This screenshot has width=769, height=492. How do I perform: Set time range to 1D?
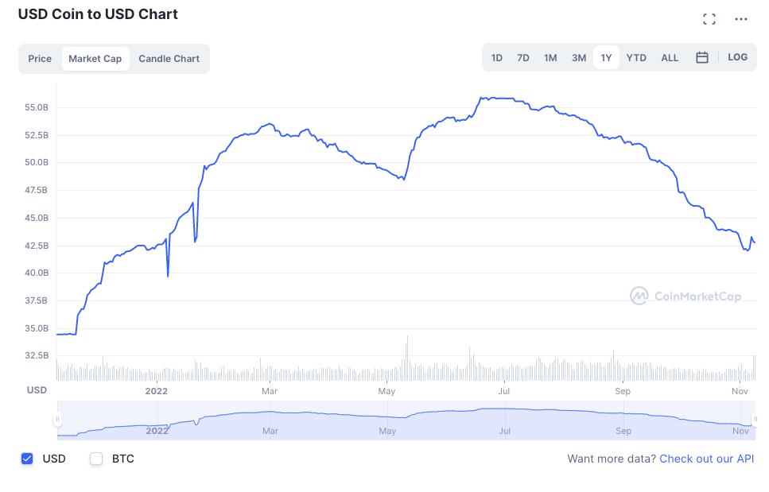[497, 57]
